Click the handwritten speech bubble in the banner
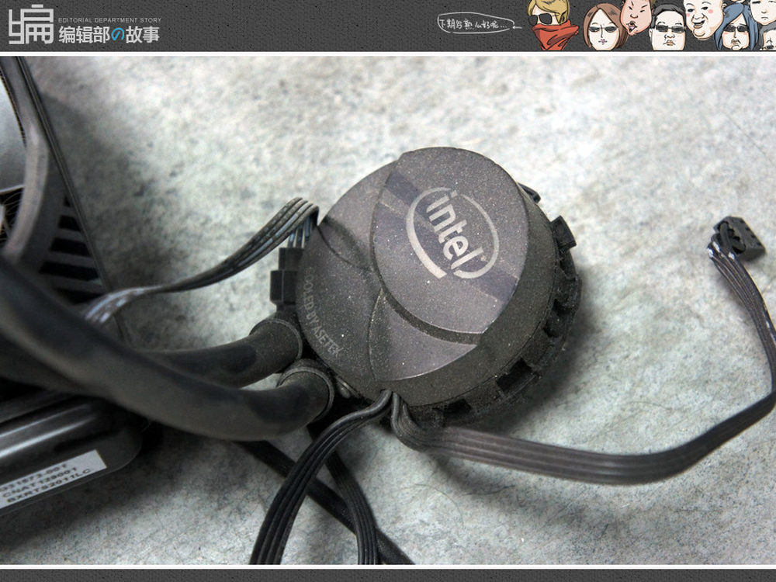The image size is (776, 582). pyautogui.click(x=479, y=23)
